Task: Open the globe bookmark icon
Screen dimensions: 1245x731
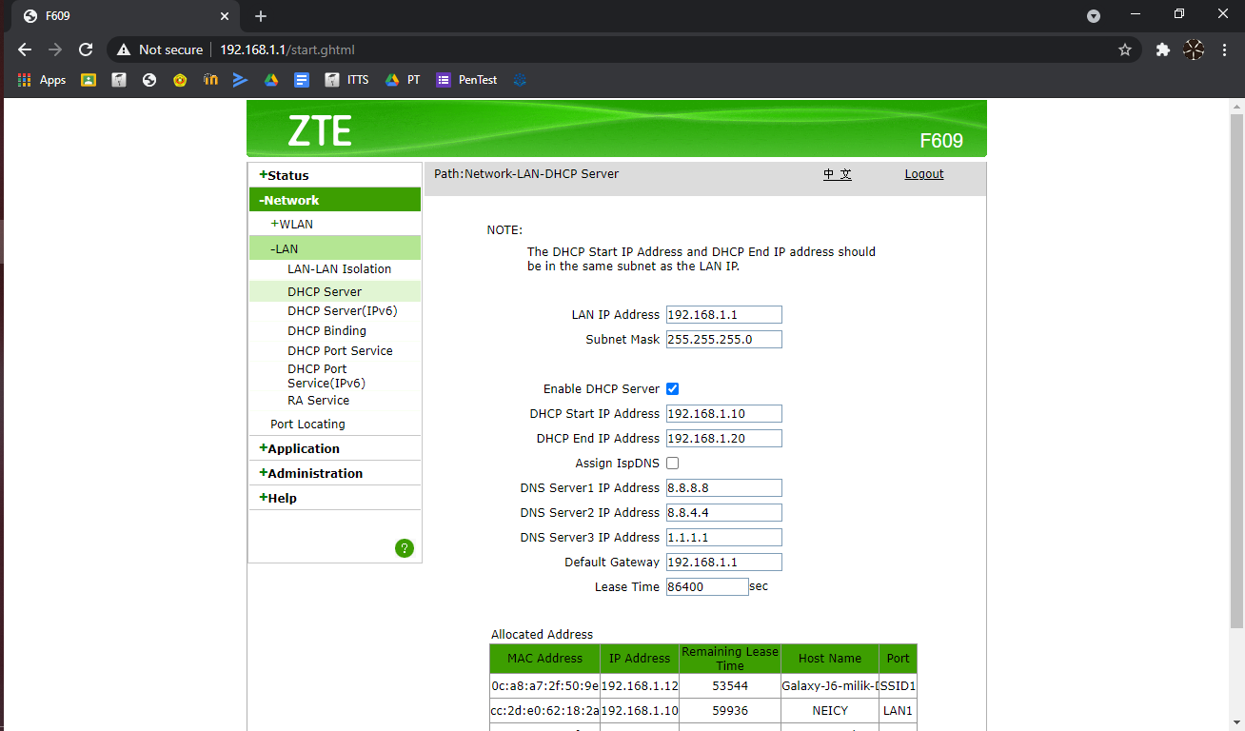Action: tap(149, 80)
